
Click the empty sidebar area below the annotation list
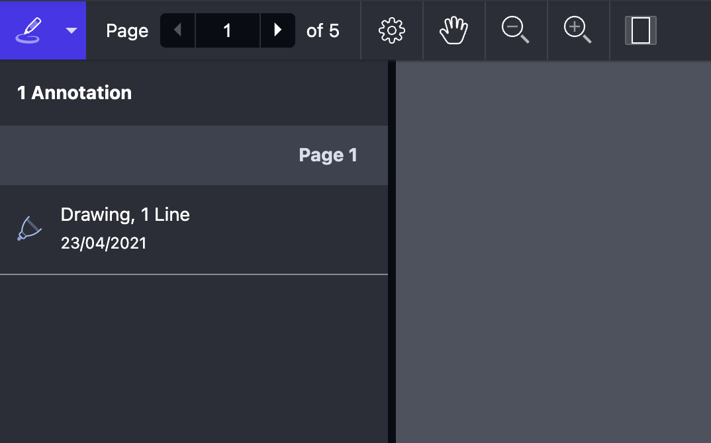pos(193,357)
